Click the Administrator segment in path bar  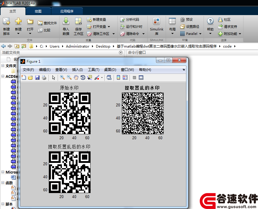78,46
